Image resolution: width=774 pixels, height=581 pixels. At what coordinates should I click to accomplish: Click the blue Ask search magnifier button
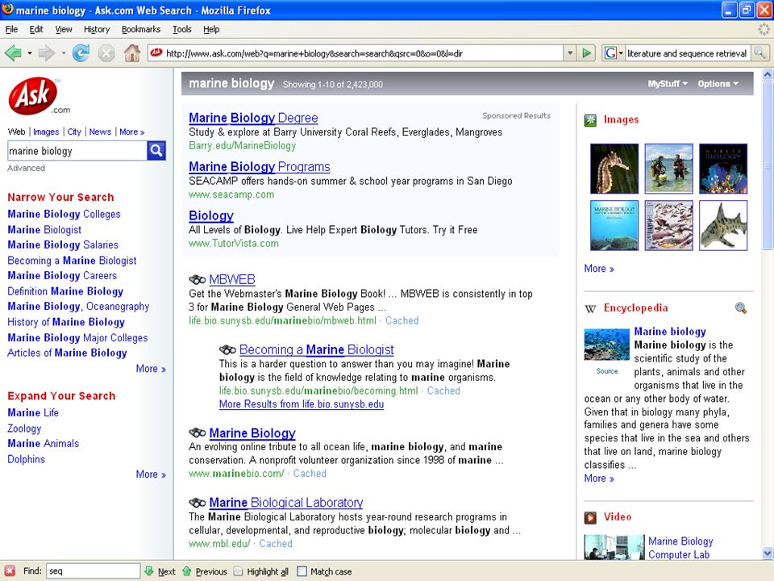[156, 150]
